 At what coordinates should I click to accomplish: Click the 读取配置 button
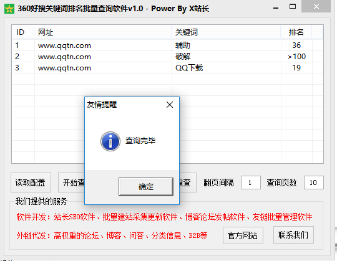pos(31,183)
